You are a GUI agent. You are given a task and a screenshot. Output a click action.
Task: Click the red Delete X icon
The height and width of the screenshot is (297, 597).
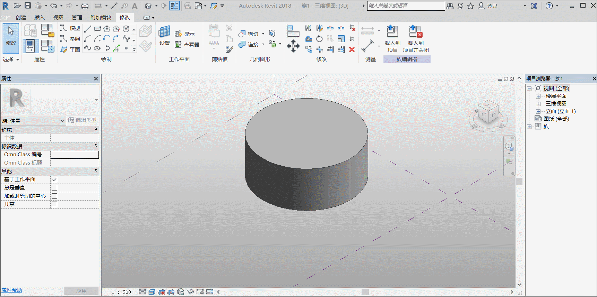[x=352, y=49]
